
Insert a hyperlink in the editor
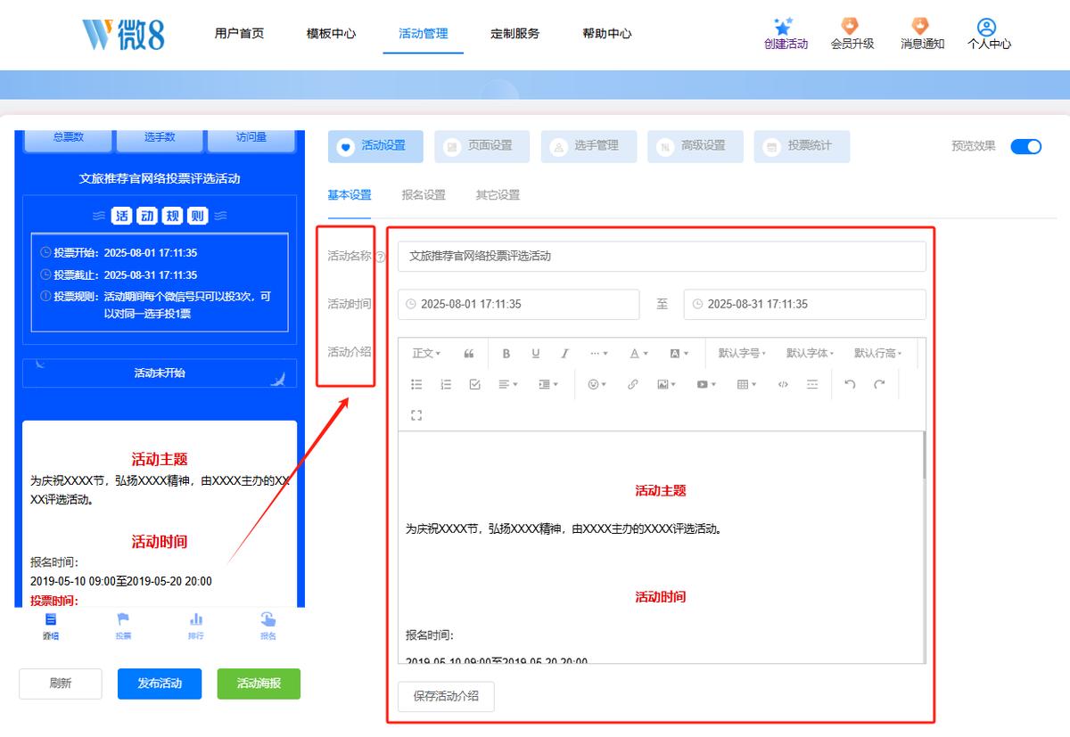(633, 384)
